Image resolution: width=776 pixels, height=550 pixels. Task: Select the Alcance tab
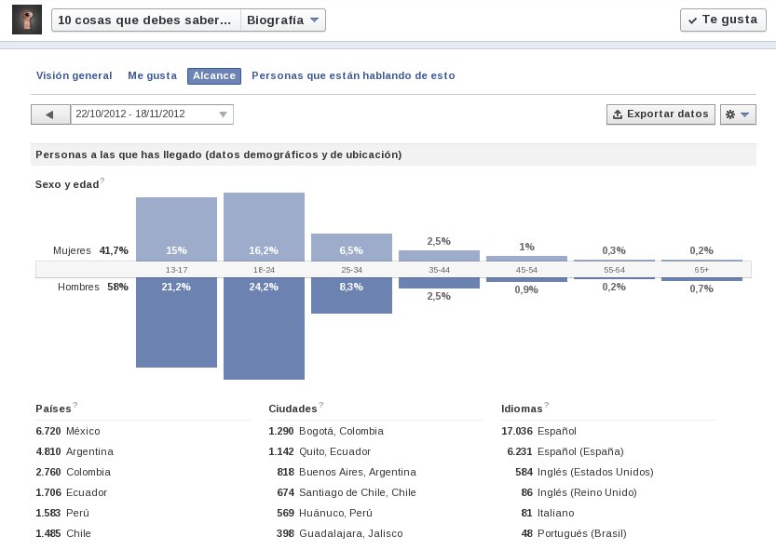click(214, 75)
